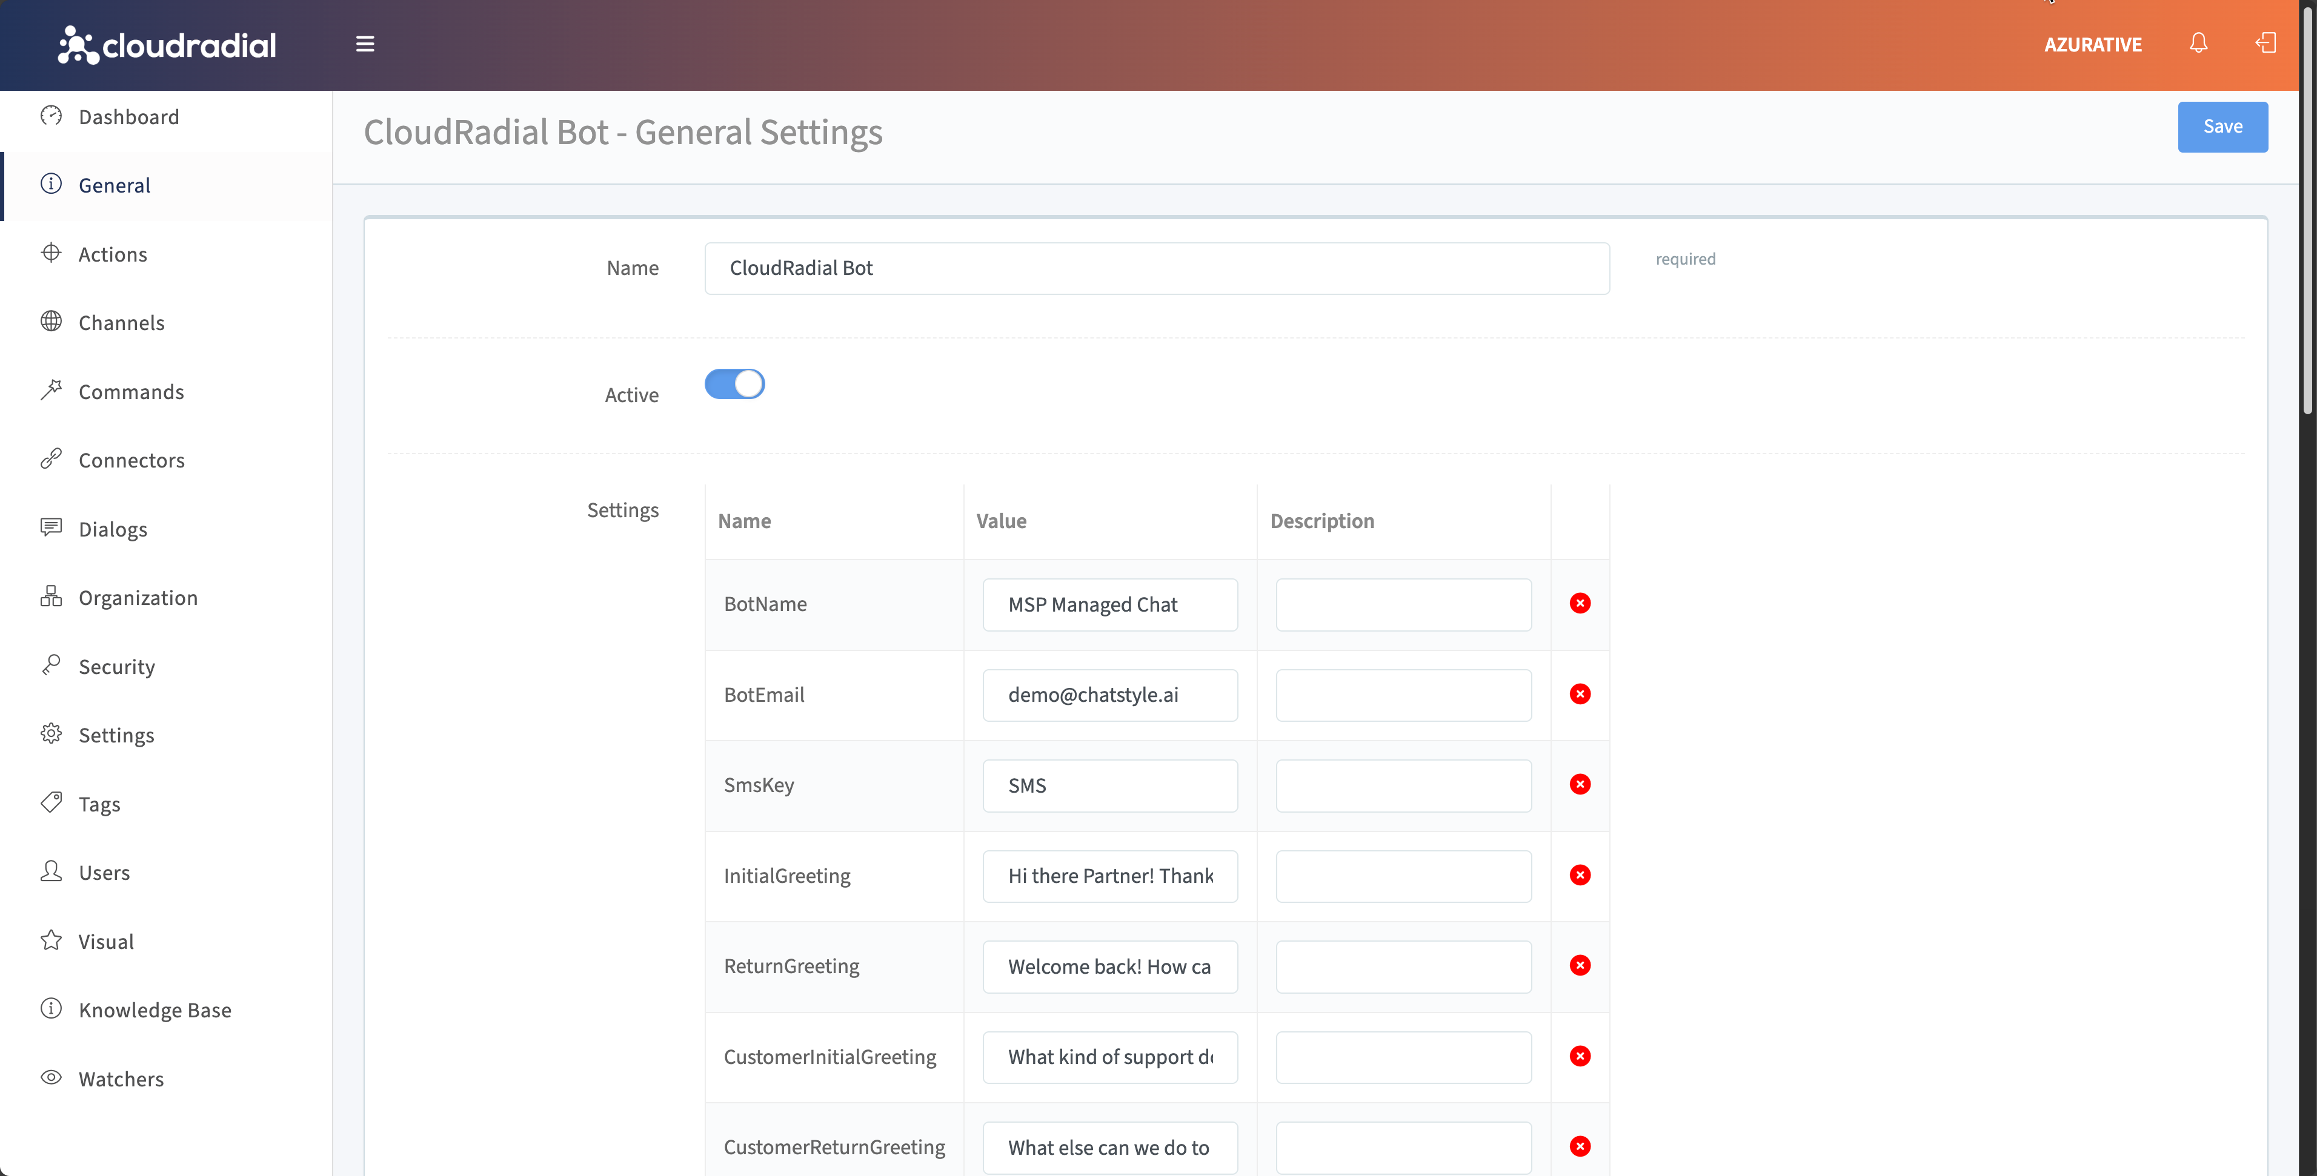Edit the ReturnGreeting value field
This screenshot has height=1176, width=2317.
pyautogui.click(x=1110, y=966)
